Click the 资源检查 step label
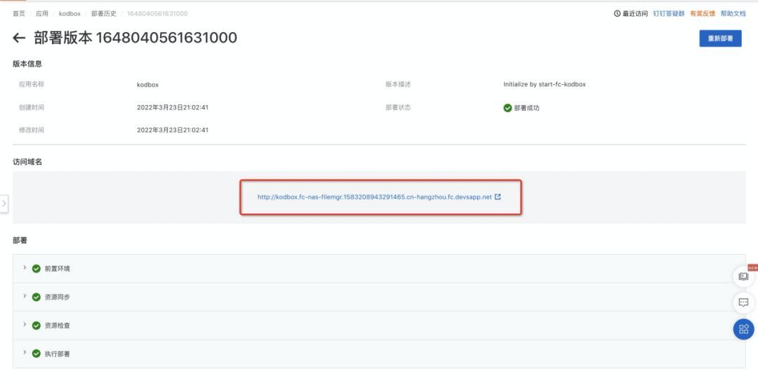758x383 pixels. 58,325
